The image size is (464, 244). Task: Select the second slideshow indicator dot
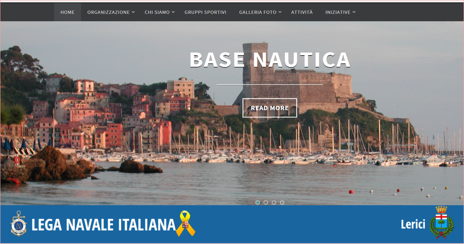tap(266, 202)
